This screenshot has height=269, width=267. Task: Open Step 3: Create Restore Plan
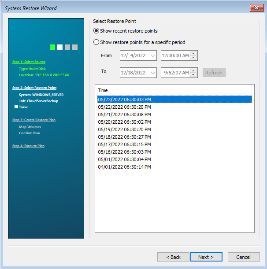tap(34, 120)
